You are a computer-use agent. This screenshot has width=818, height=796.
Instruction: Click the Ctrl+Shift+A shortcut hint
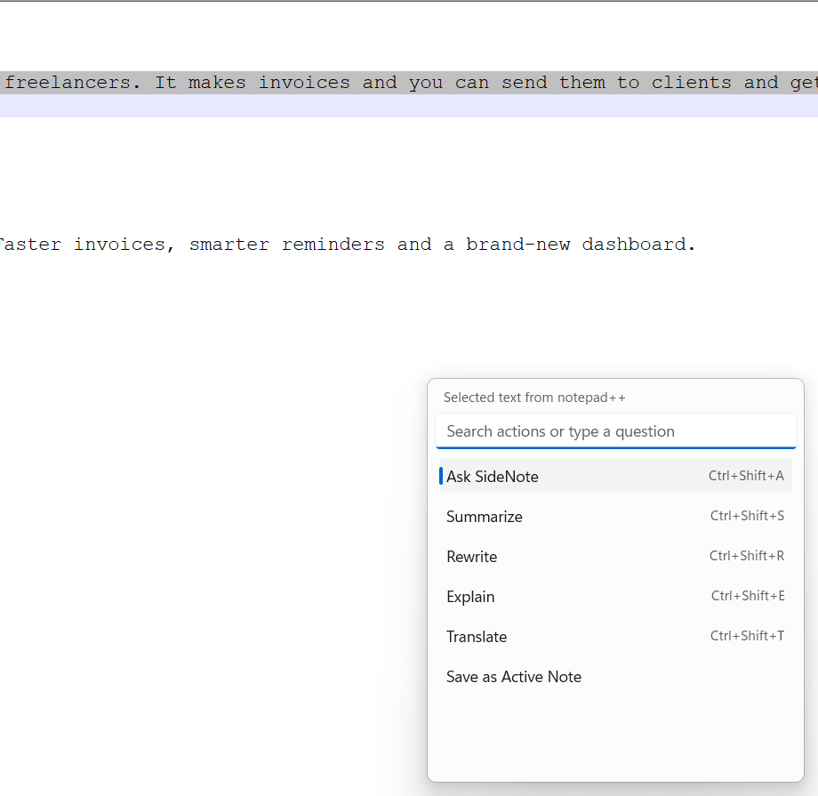coord(746,476)
